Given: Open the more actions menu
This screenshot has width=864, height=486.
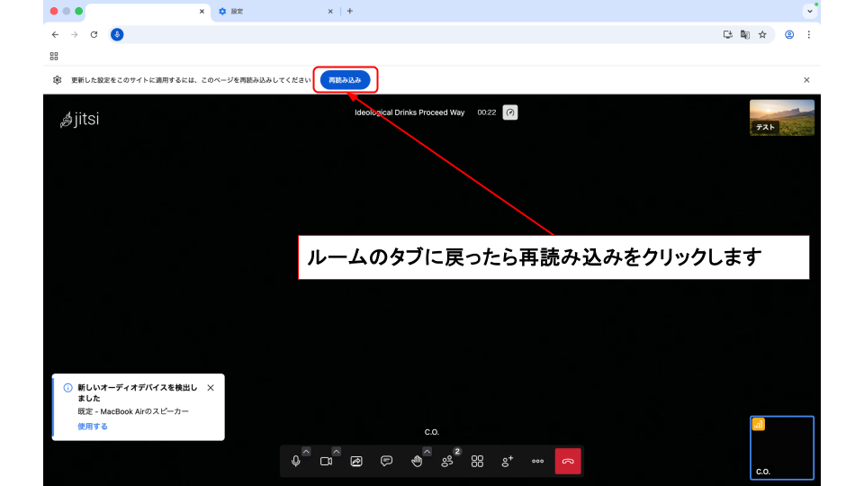Looking at the screenshot, I should [x=537, y=461].
